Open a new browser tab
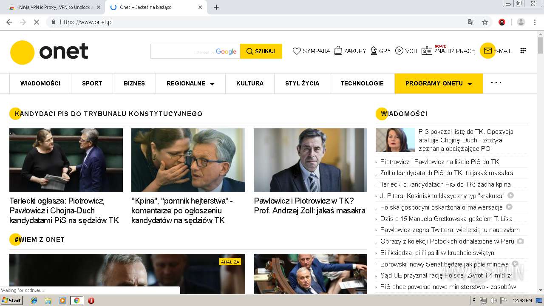Image resolution: width=544 pixels, height=306 pixels. (216, 7)
